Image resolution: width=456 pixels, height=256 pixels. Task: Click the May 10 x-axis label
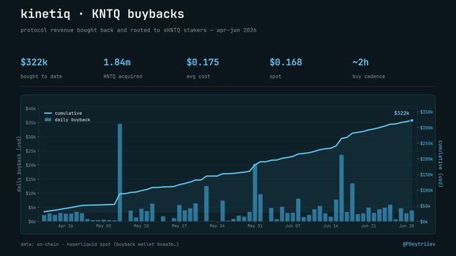(141, 226)
